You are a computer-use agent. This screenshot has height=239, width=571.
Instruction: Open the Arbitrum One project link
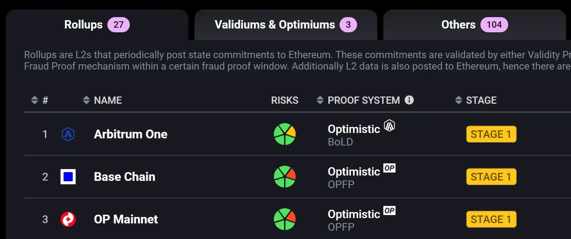[x=131, y=134]
